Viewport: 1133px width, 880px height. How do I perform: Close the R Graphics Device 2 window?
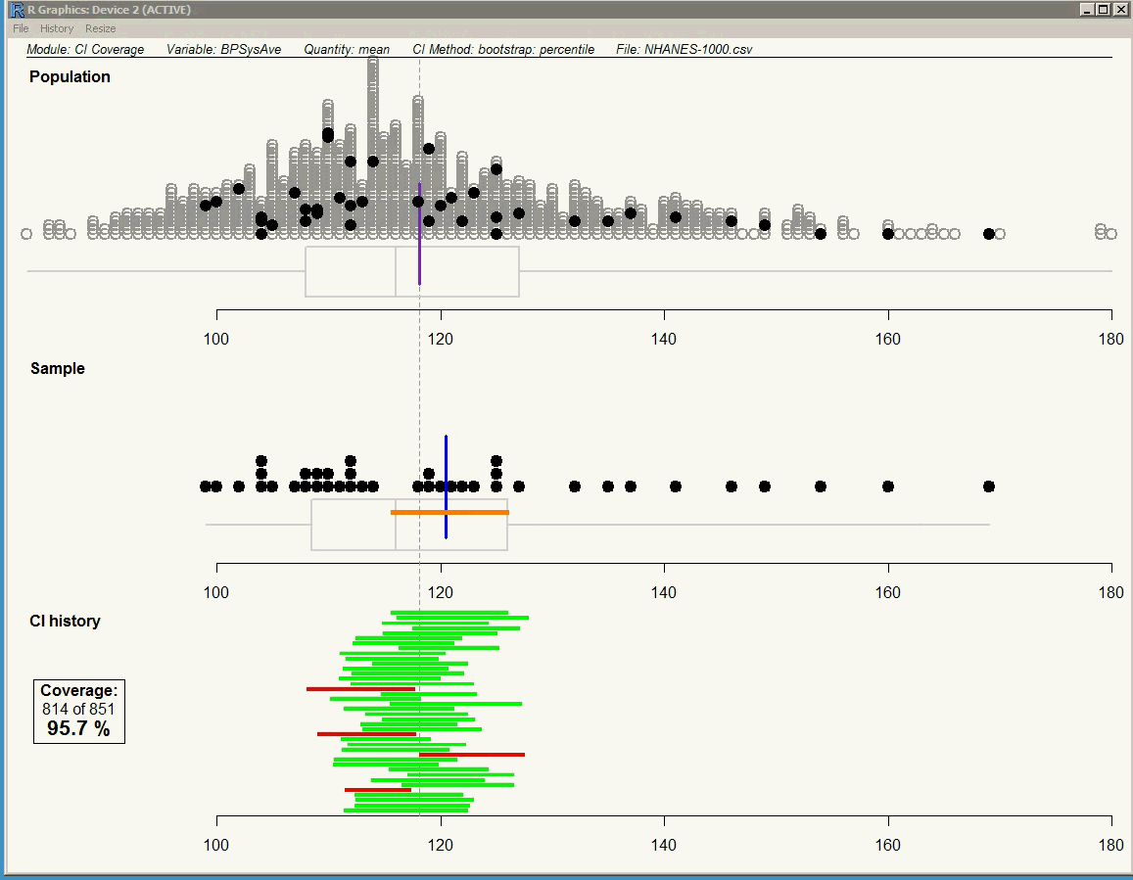coord(1120,10)
